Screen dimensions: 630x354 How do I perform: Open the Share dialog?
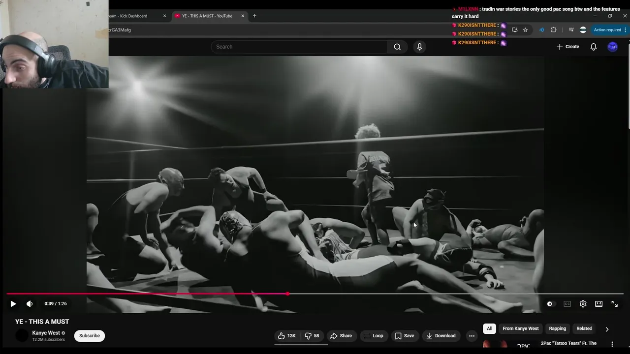341,336
